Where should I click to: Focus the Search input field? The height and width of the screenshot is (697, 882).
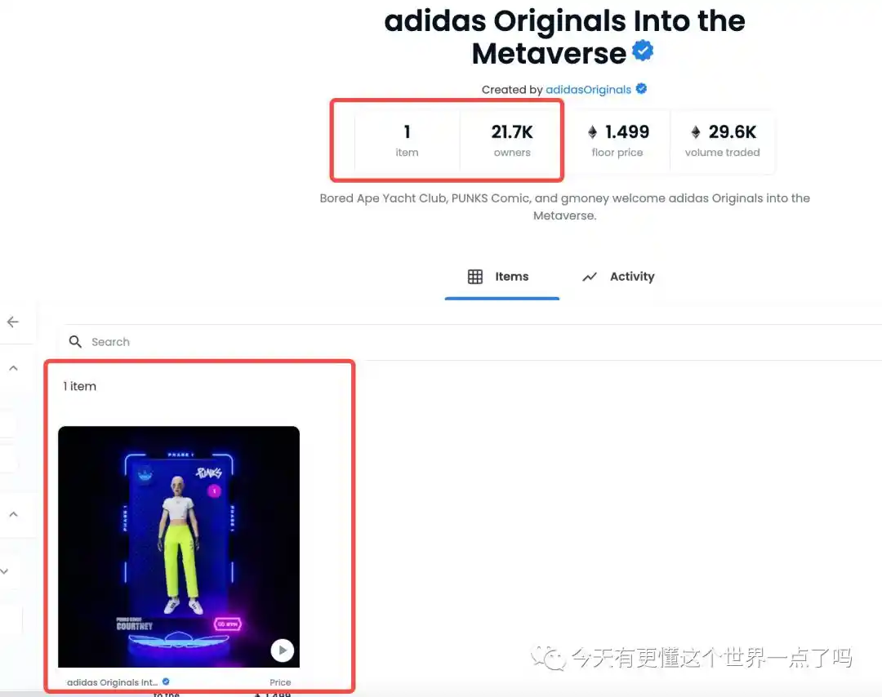pyautogui.click(x=473, y=342)
